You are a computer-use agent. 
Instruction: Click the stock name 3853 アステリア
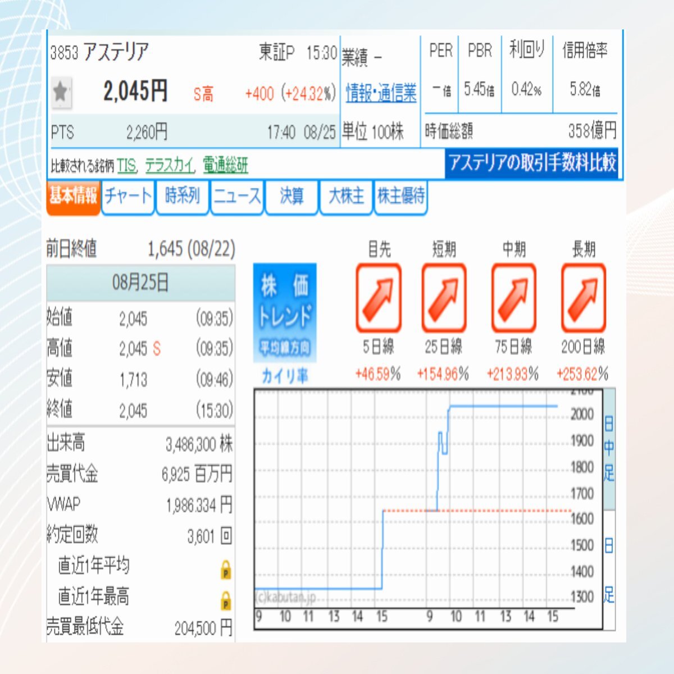pyautogui.click(x=99, y=52)
